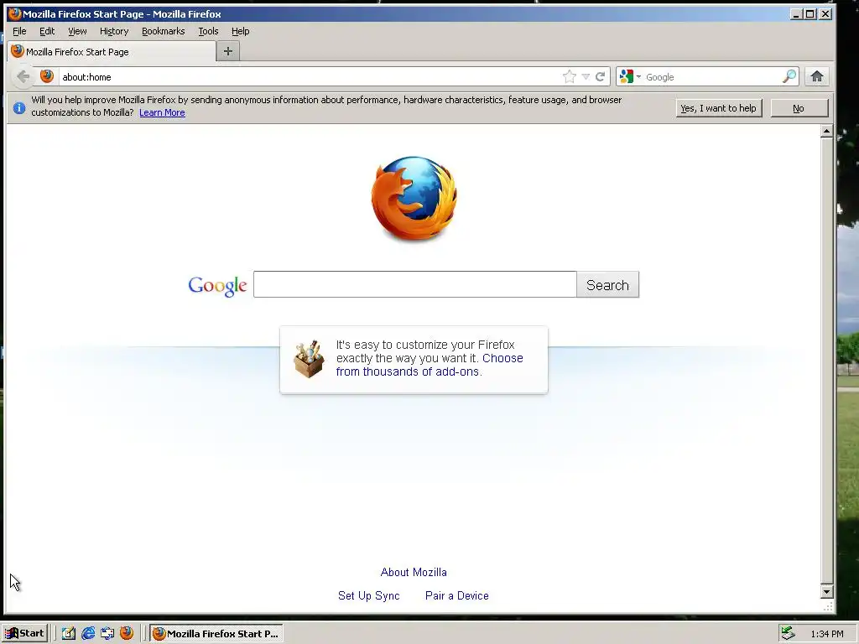Open the File menu
859x644 pixels.
click(19, 31)
